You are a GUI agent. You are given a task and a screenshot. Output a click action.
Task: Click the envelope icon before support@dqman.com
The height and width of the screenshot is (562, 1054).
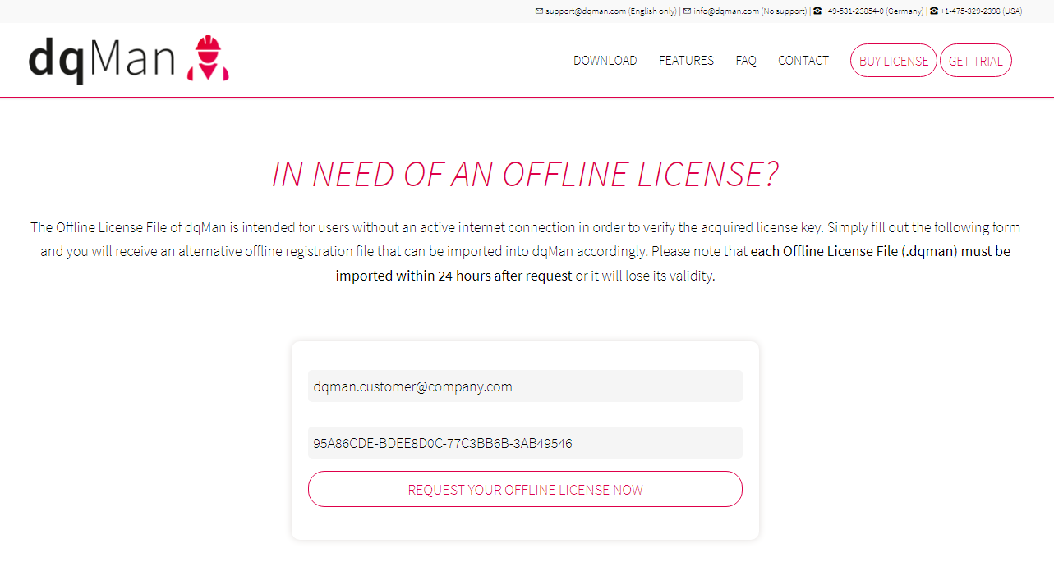539,11
